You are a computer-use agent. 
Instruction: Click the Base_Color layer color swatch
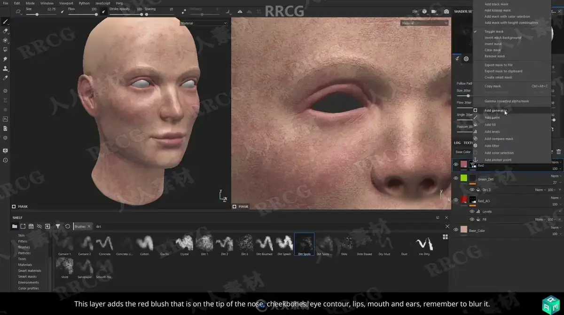(464, 229)
